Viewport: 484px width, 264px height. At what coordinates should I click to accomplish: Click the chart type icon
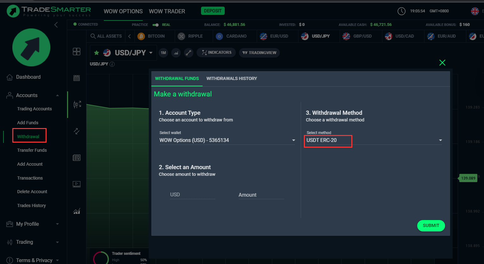[176, 53]
